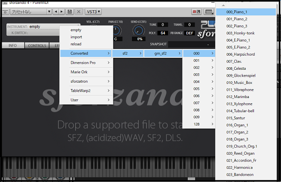Viewport: 281px width, 182px height.
Task: Select 000_Piano_1 instrument
Action: [x=246, y=12]
